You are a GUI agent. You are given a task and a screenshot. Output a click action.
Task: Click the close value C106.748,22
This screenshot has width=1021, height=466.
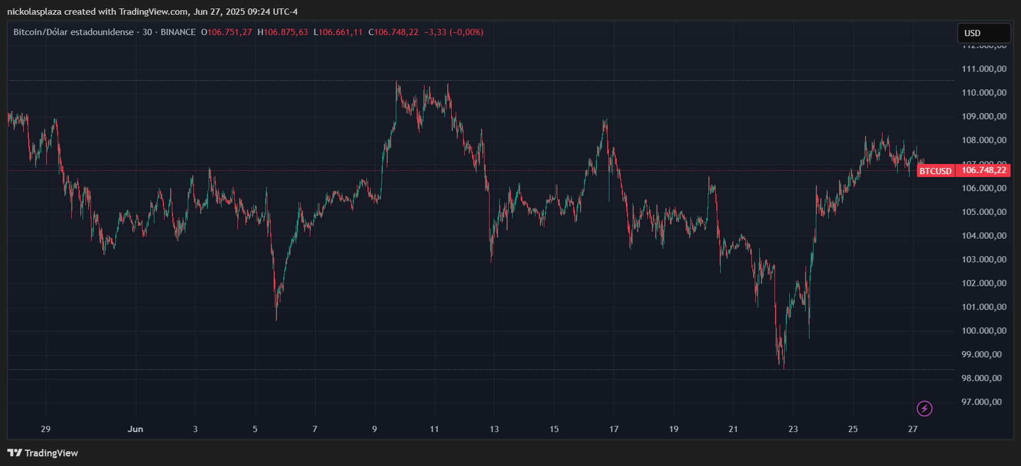393,32
